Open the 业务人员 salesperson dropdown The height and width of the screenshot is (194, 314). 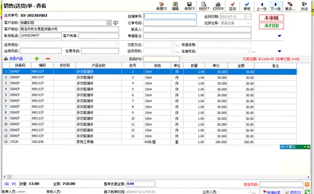click(249, 192)
